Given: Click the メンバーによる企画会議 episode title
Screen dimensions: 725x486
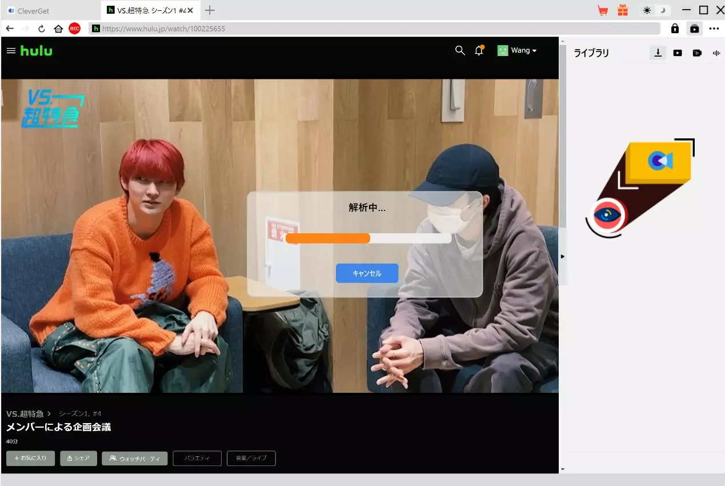Looking at the screenshot, I should (x=58, y=427).
